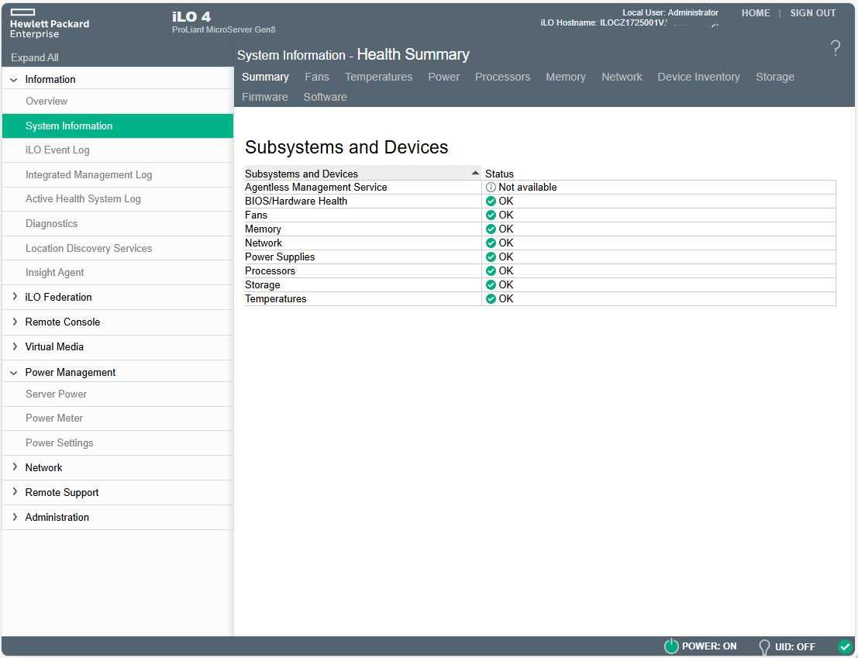Click the green OK icon for Temperatures
This screenshot has width=858, height=658.
491,298
